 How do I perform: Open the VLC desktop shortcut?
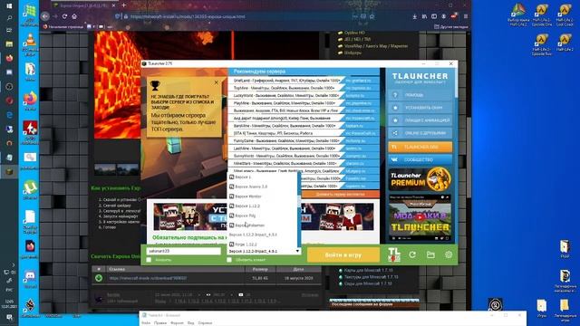(x=30, y=44)
